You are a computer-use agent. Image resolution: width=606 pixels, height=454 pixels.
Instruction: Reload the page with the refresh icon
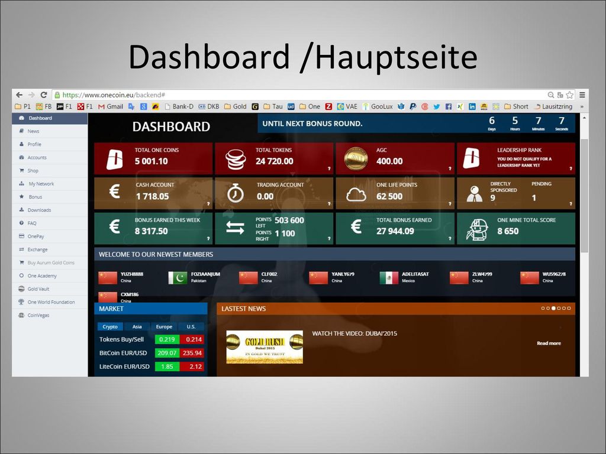point(44,95)
